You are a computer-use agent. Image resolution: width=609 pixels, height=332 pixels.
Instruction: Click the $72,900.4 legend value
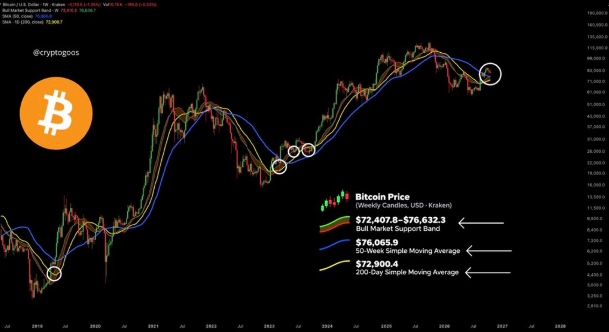[x=377, y=264]
